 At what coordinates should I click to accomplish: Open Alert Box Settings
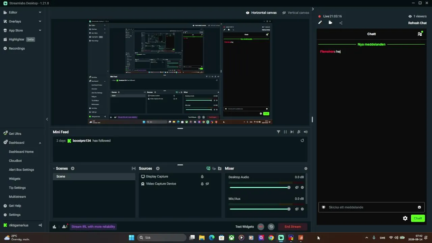click(x=21, y=170)
